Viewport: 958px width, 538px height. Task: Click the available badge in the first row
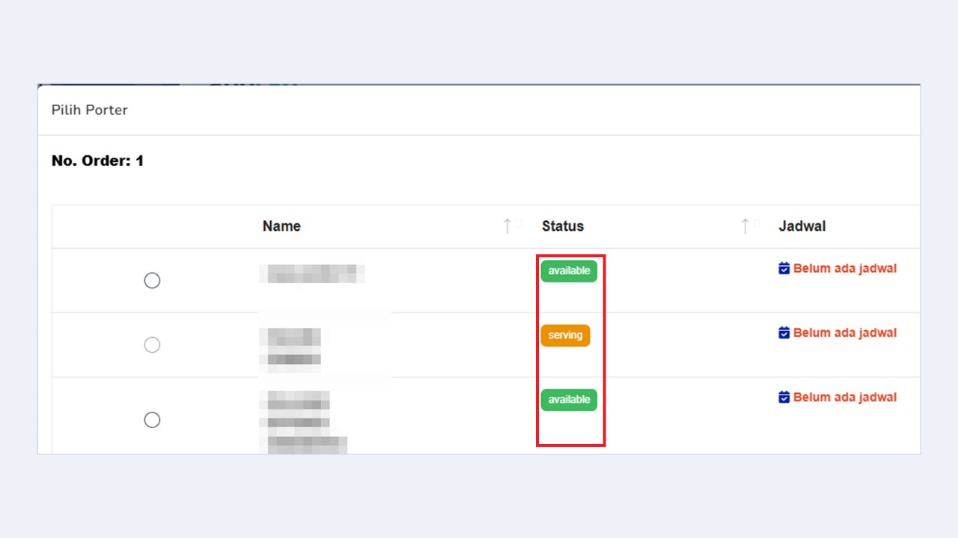point(569,271)
